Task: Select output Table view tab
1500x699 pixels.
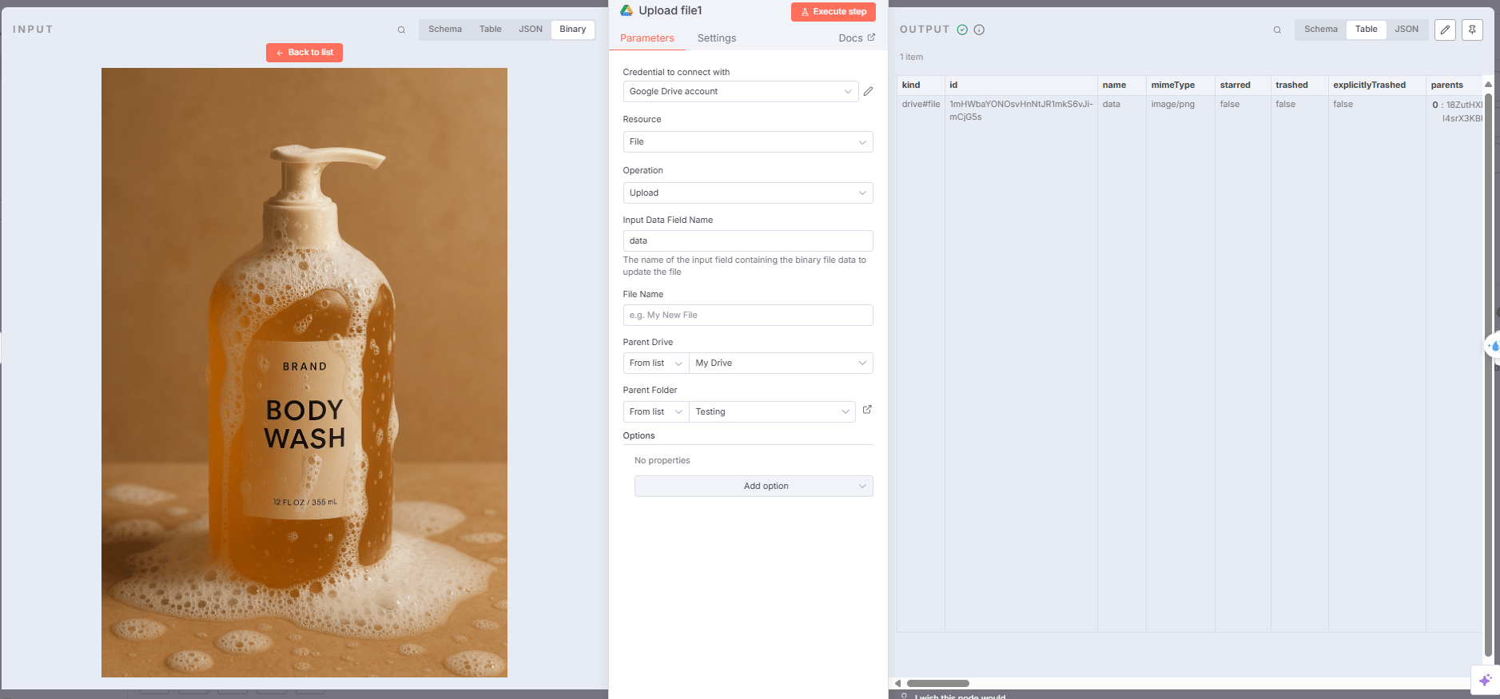Action: click(x=1367, y=30)
